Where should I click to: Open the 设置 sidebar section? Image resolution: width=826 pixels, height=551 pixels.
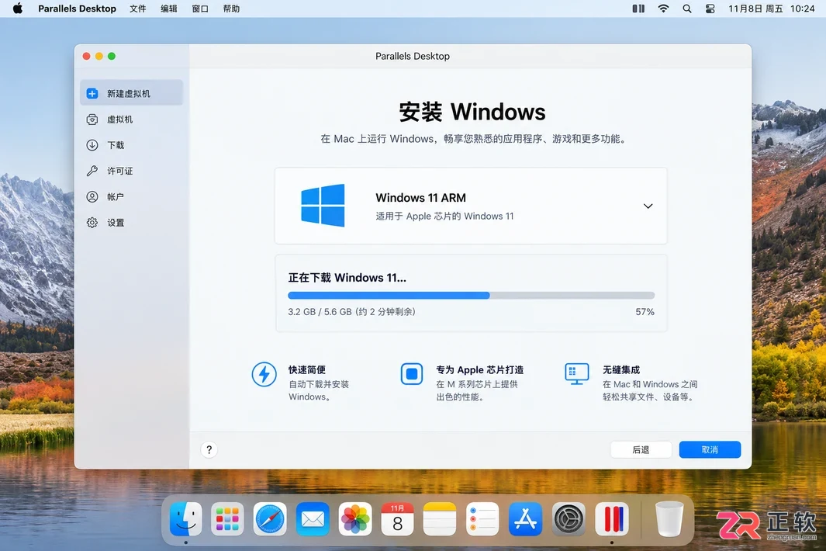(131, 223)
